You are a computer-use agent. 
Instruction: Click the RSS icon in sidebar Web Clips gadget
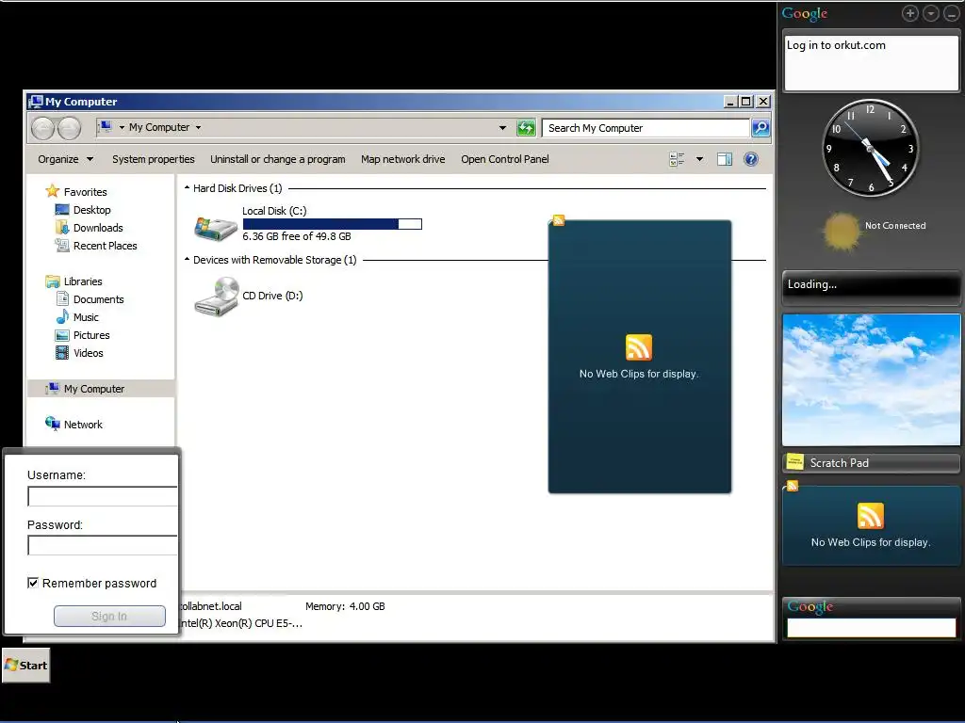pos(870,515)
